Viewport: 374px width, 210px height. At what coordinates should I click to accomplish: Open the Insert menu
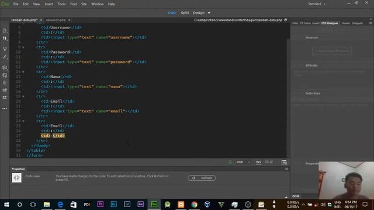(x=49, y=4)
